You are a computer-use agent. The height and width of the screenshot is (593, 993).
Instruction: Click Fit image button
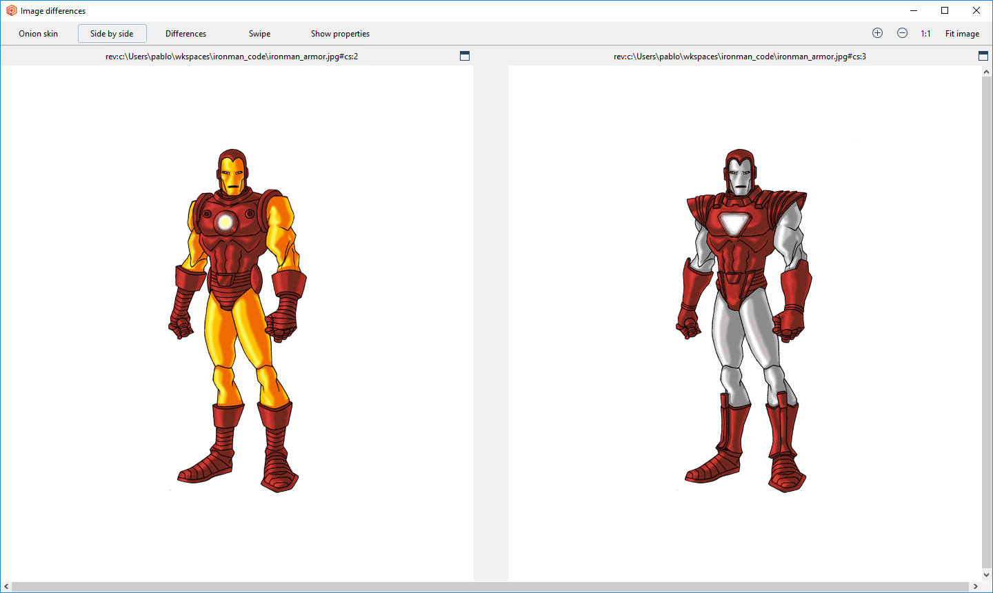(x=962, y=34)
